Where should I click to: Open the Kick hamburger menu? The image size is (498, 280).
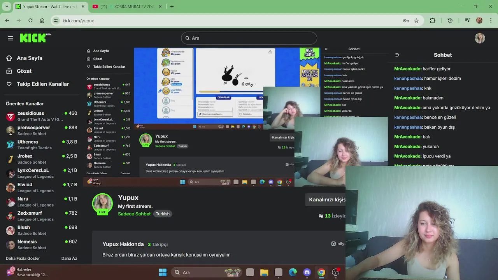[11, 38]
